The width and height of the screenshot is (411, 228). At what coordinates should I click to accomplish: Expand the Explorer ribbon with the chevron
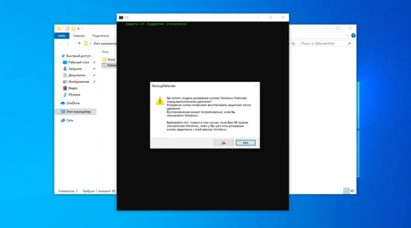(348, 36)
